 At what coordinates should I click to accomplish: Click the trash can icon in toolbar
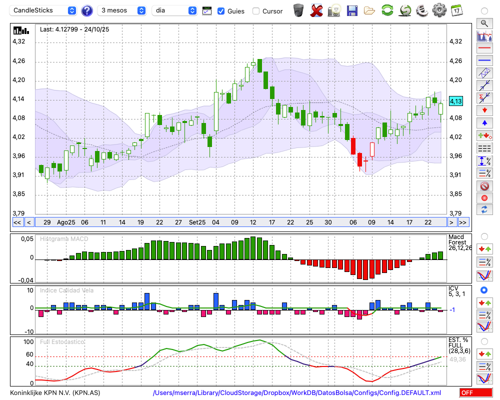[298, 10]
